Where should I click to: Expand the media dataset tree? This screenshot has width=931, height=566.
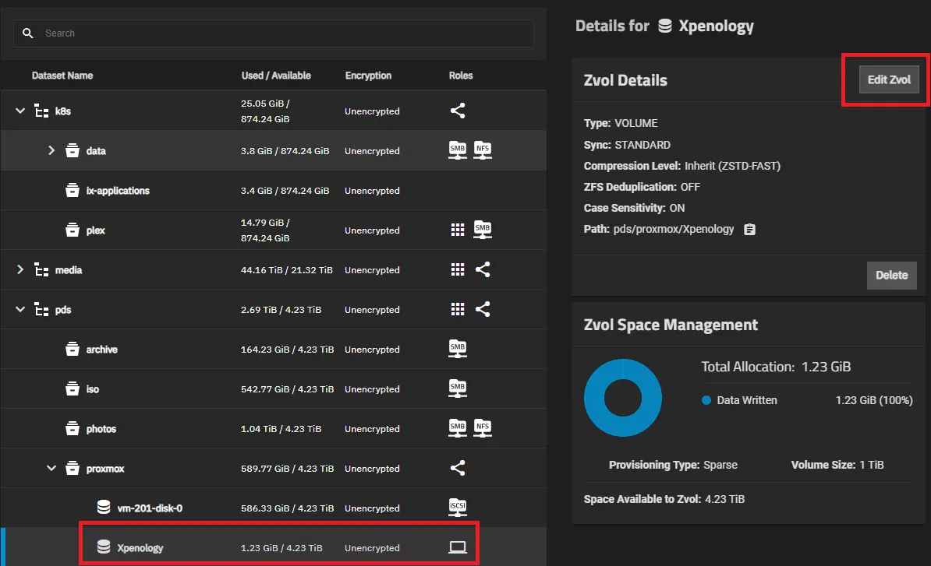[x=19, y=269]
